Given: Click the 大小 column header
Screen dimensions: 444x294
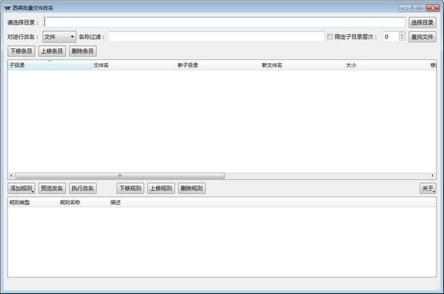Looking at the screenshot, I should (386, 65).
